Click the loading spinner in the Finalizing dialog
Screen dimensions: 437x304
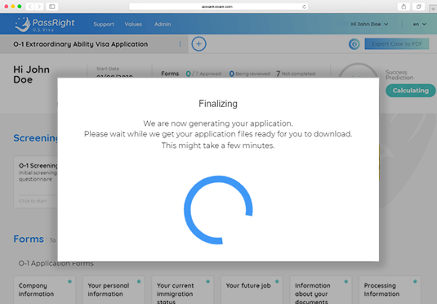click(218, 210)
